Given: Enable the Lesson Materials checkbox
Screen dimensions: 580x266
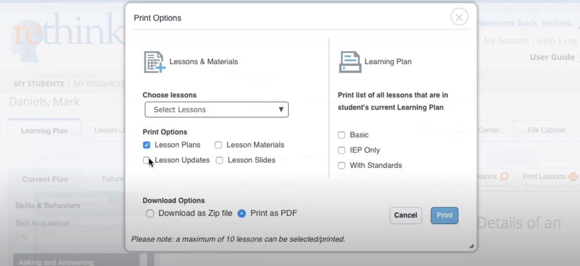Looking at the screenshot, I should [218, 145].
